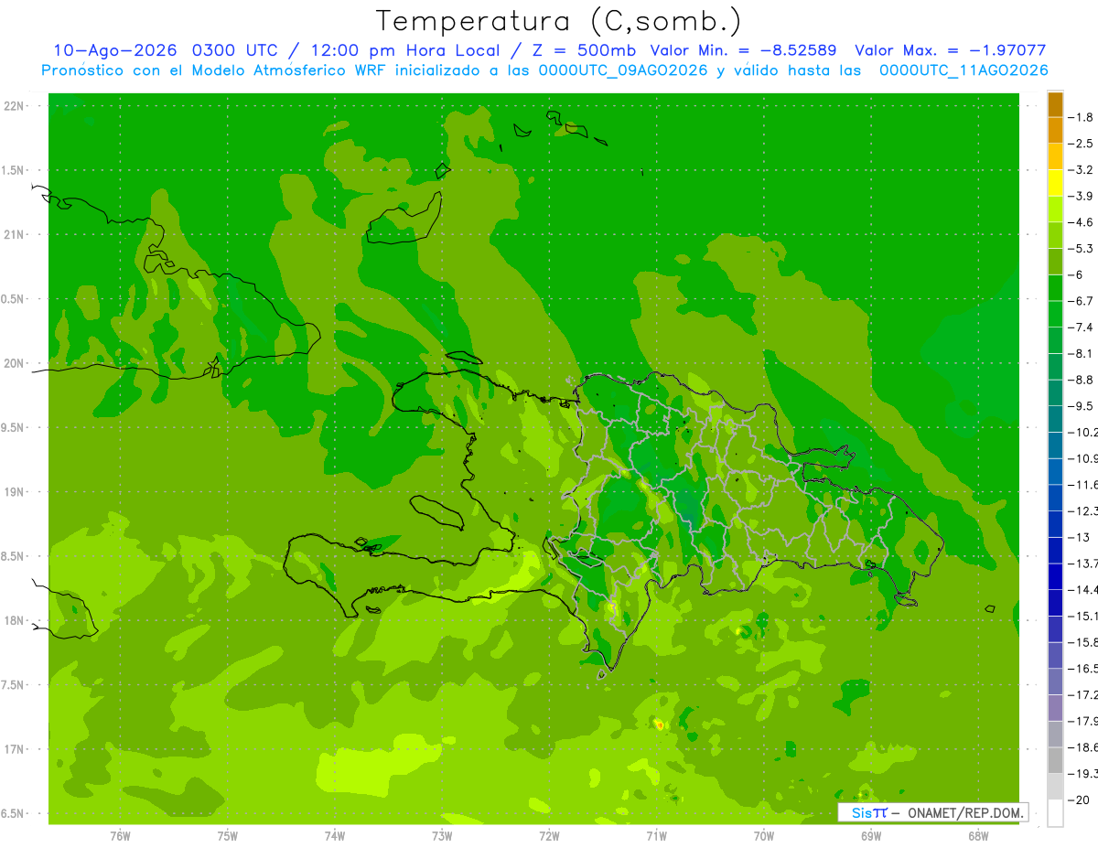Click the "18N" latitude label
1098x848 pixels.
pyautogui.click(x=15, y=621)
